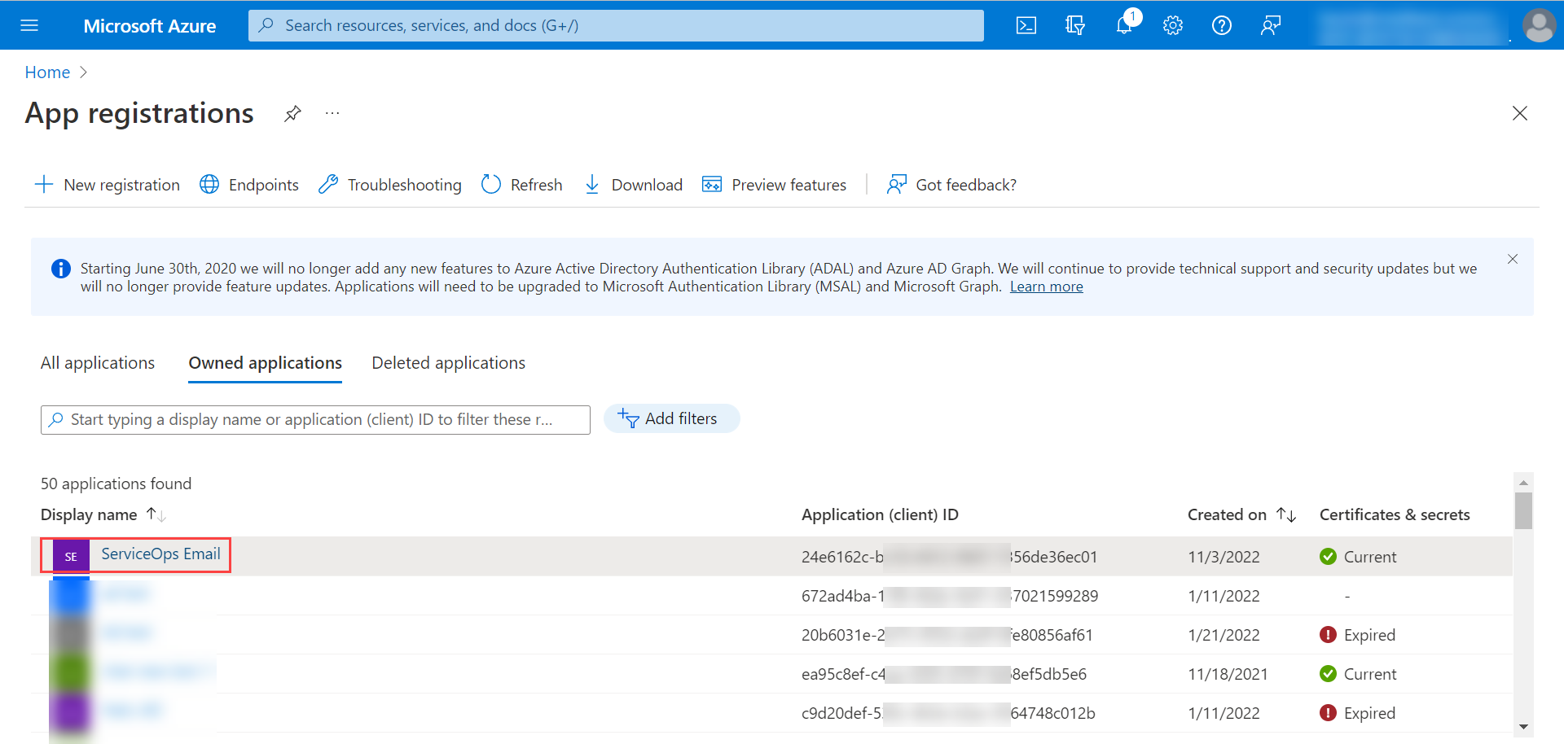The width and height of the screenshot is (1564, 744).
Task: Open the Azure portal hamburger menu
Action: (x=29, y=25)
